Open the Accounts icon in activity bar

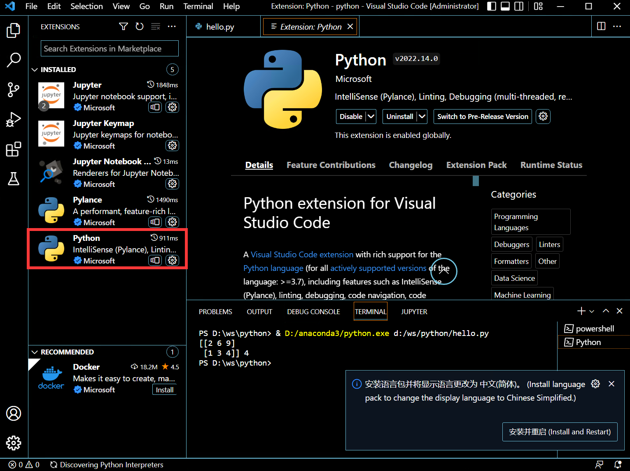14,413
